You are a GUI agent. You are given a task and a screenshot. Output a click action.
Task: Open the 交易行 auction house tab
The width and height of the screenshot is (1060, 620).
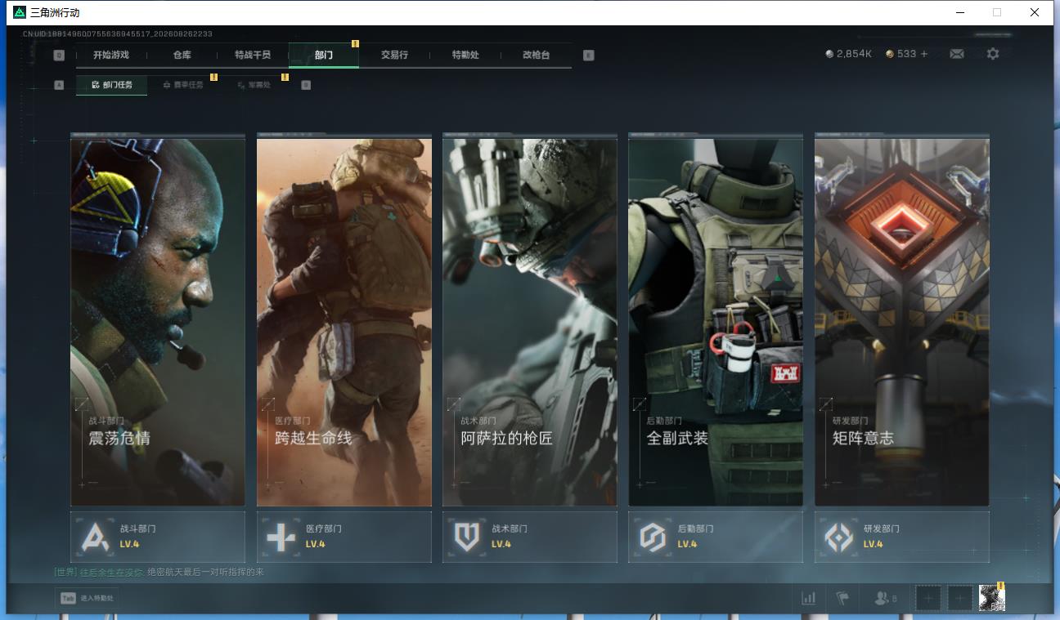[x=394, y=56]
